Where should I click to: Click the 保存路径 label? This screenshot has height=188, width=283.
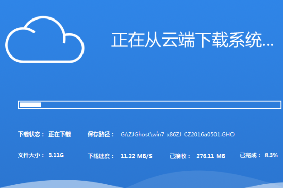pyautogui.click(x=101, y=134)
